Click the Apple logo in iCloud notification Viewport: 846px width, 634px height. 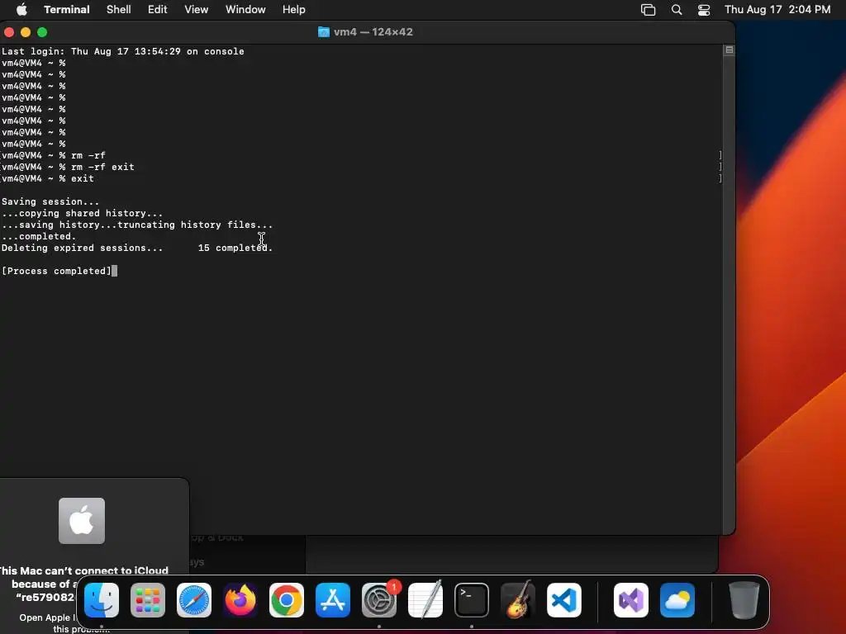[x=82, y=521]
